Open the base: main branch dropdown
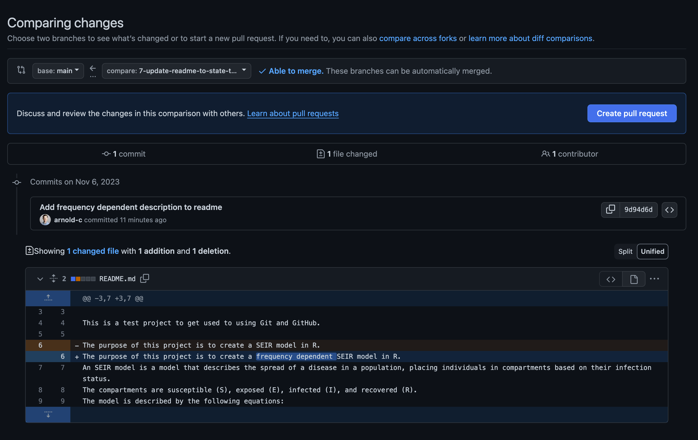This screenshot has height=440, width=698. click(58, 71)
